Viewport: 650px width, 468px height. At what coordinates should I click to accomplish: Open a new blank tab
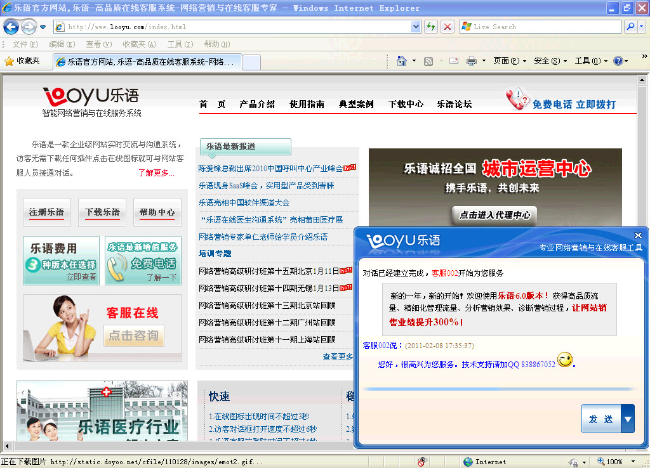tap(251, 62)
